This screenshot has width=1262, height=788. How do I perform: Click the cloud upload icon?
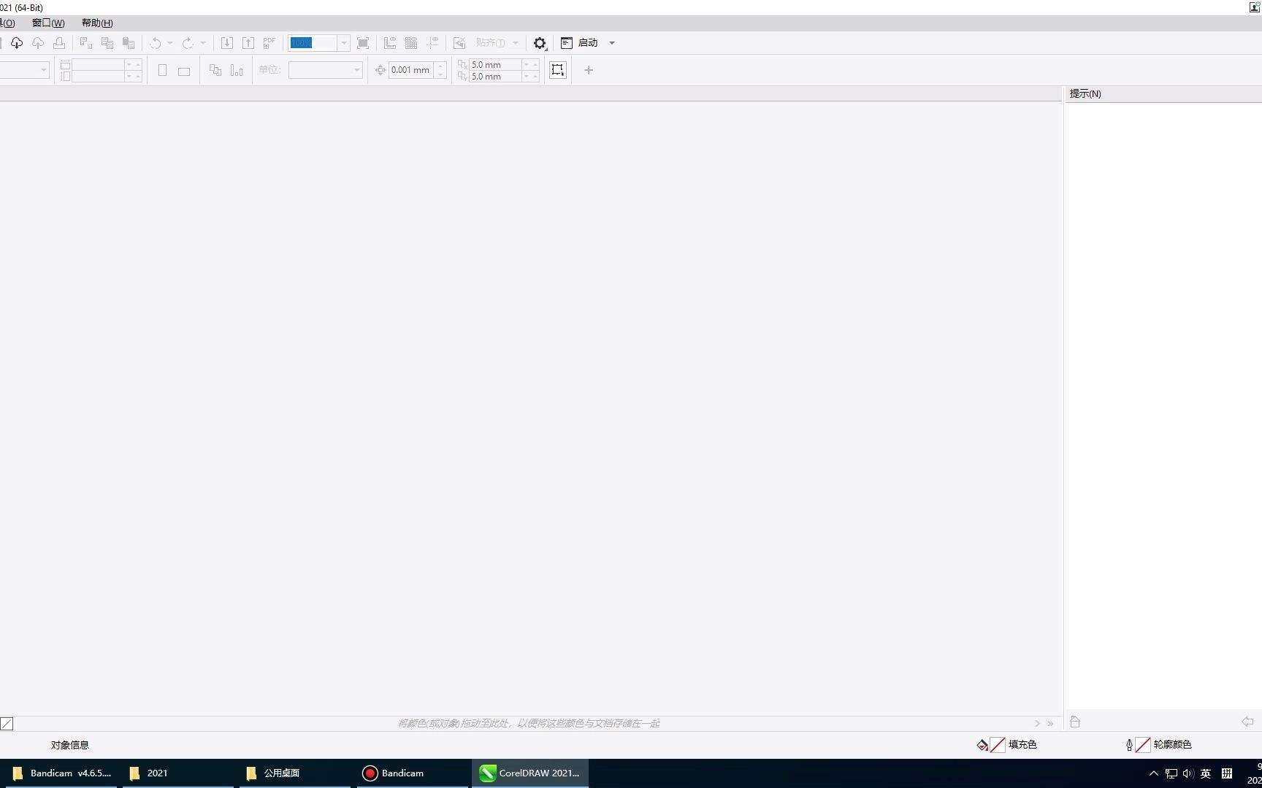[38, 43]
